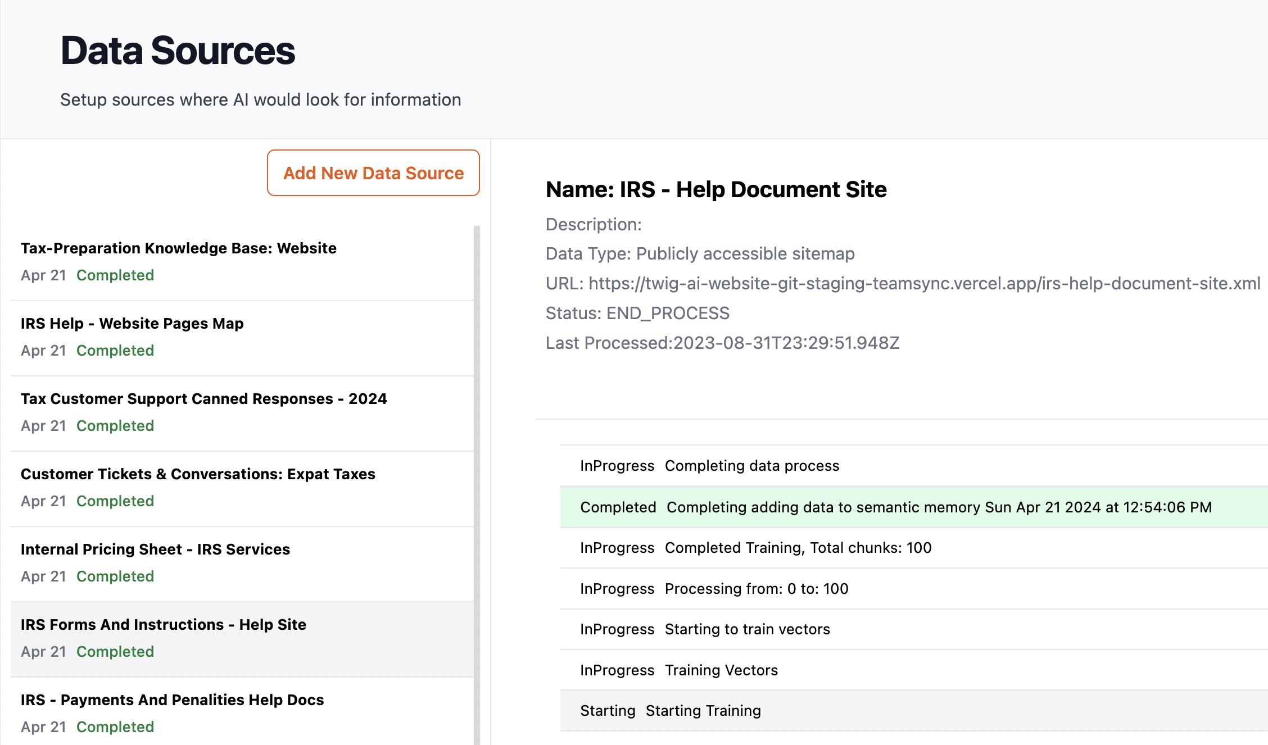Select the Processing from: 0 to: 100 row
The width and height of the screenshot is (1268, 745).
914,589
